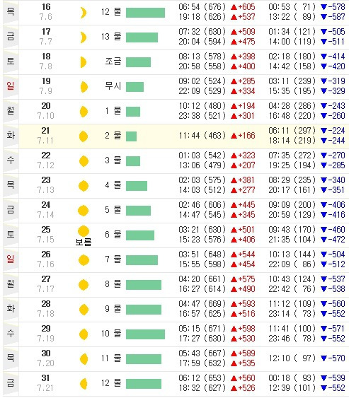Click high tide time 18:32 (627)
349x398 pixels.
(202, 388)
